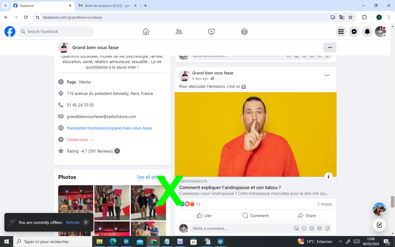The width and height of the screenshot is (395, 247).
Task: Open the photo thumbnail of three women
Action: click(112, 203)
